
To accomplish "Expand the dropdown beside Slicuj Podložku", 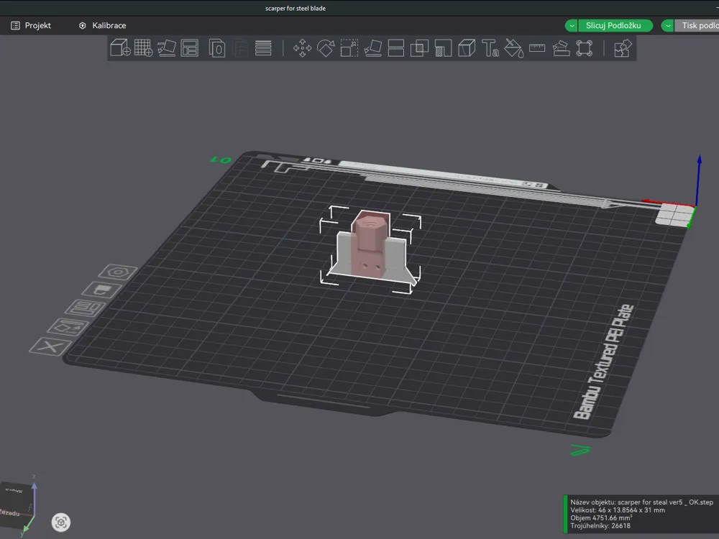I will (x=572, y=26).
